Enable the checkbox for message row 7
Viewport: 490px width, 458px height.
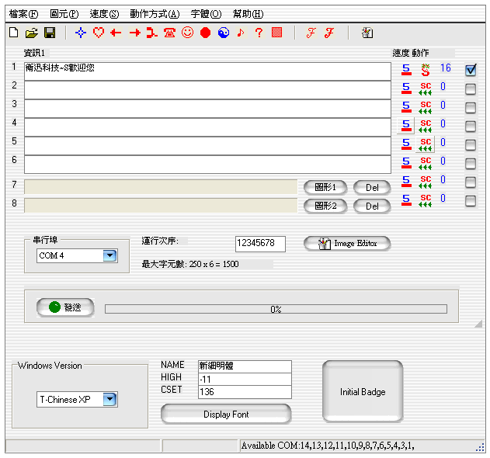(471, 182)
